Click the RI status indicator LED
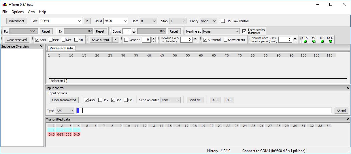351x154 pixels. pyautogui.click(x=322, y=42)
